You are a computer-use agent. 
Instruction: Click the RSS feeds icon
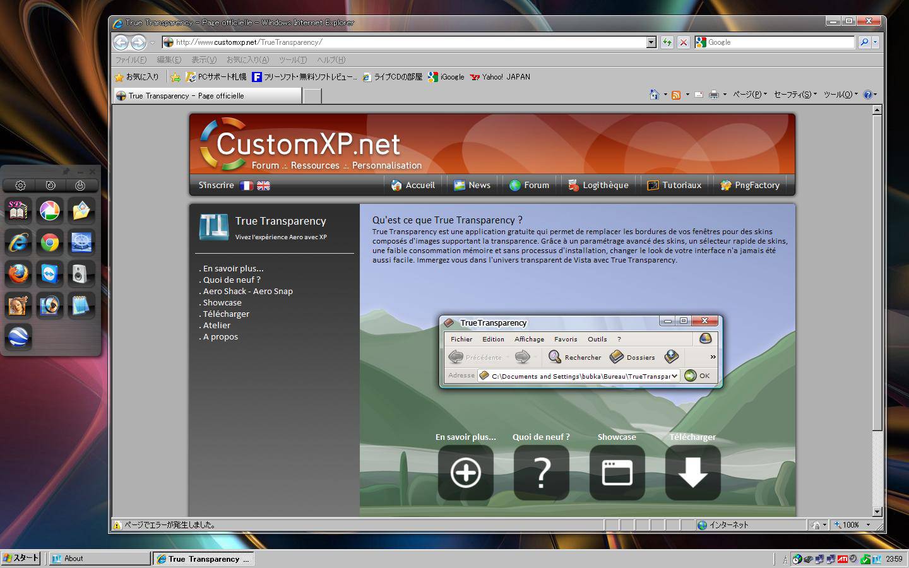pos(676,95)
